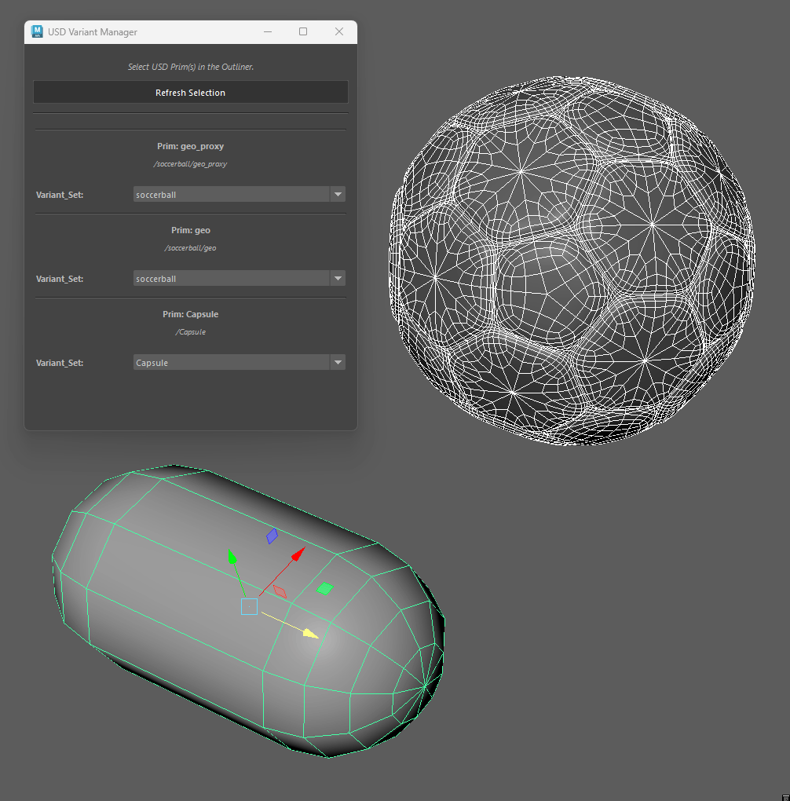Screen dimensions: 790x801
Task: Click the Maya icon in the title bar
Action: pos(36,31)
